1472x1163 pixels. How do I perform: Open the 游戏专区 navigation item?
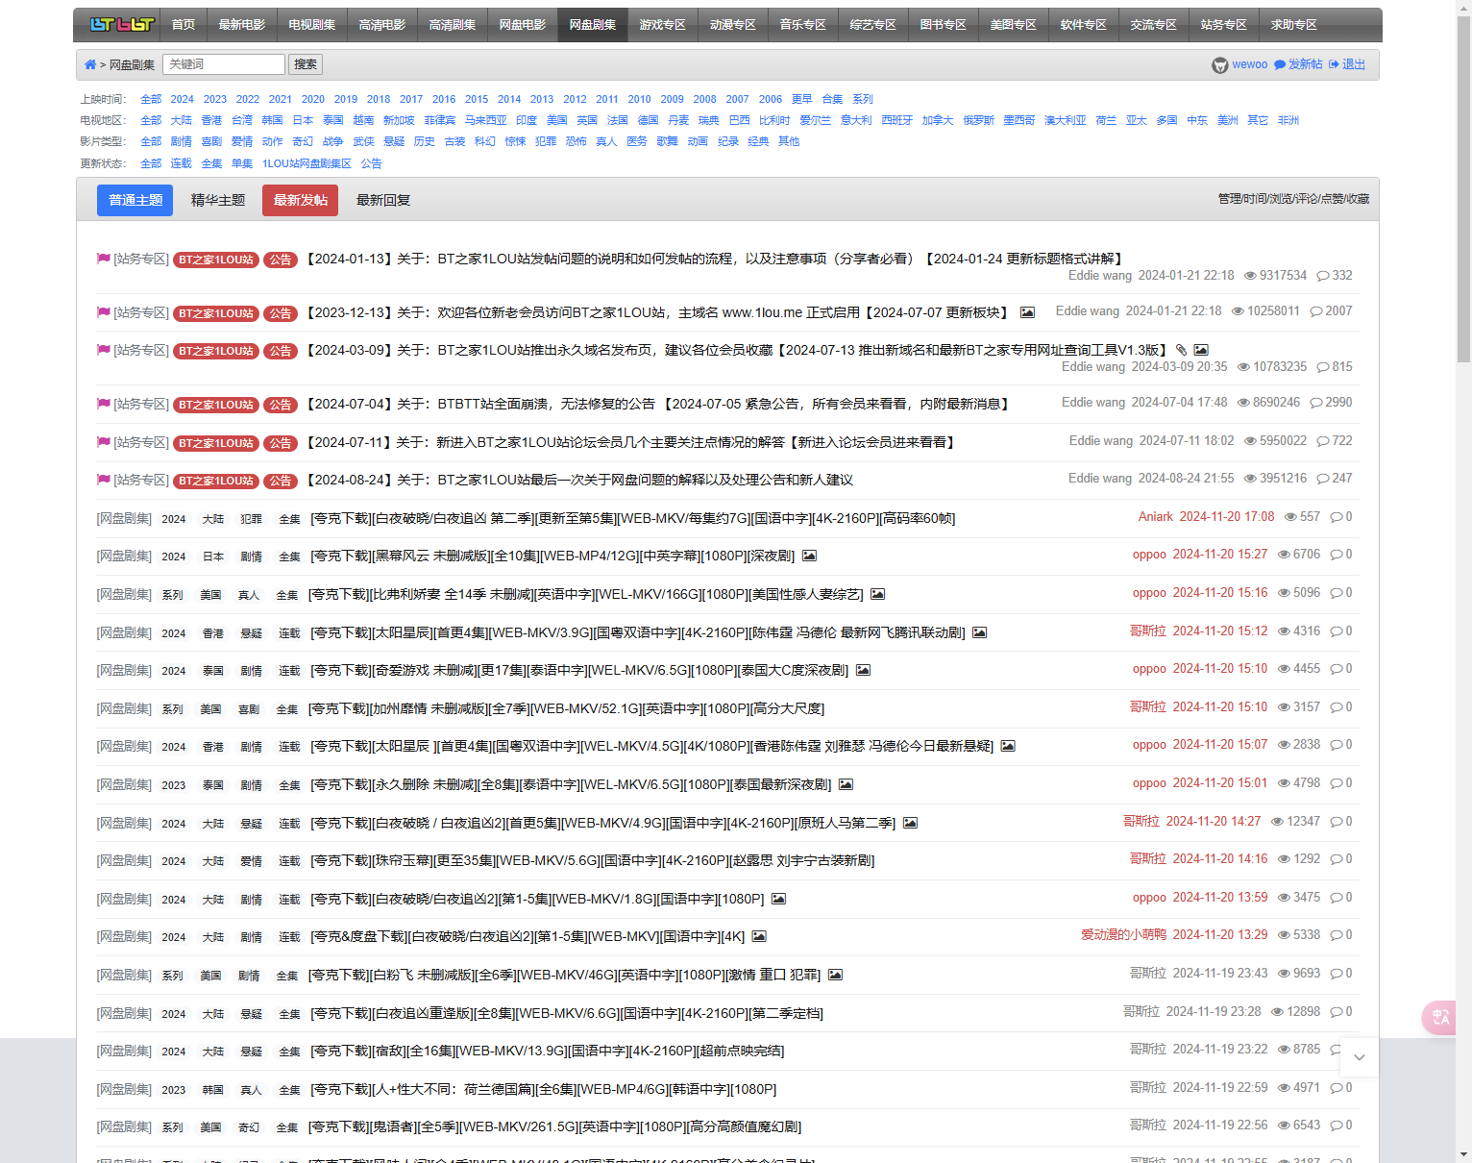[663, 25]
